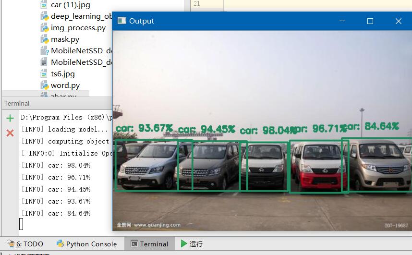
Task: Click the 'car: 94.45%' label in the Output image
Action: tap(206, 129)
